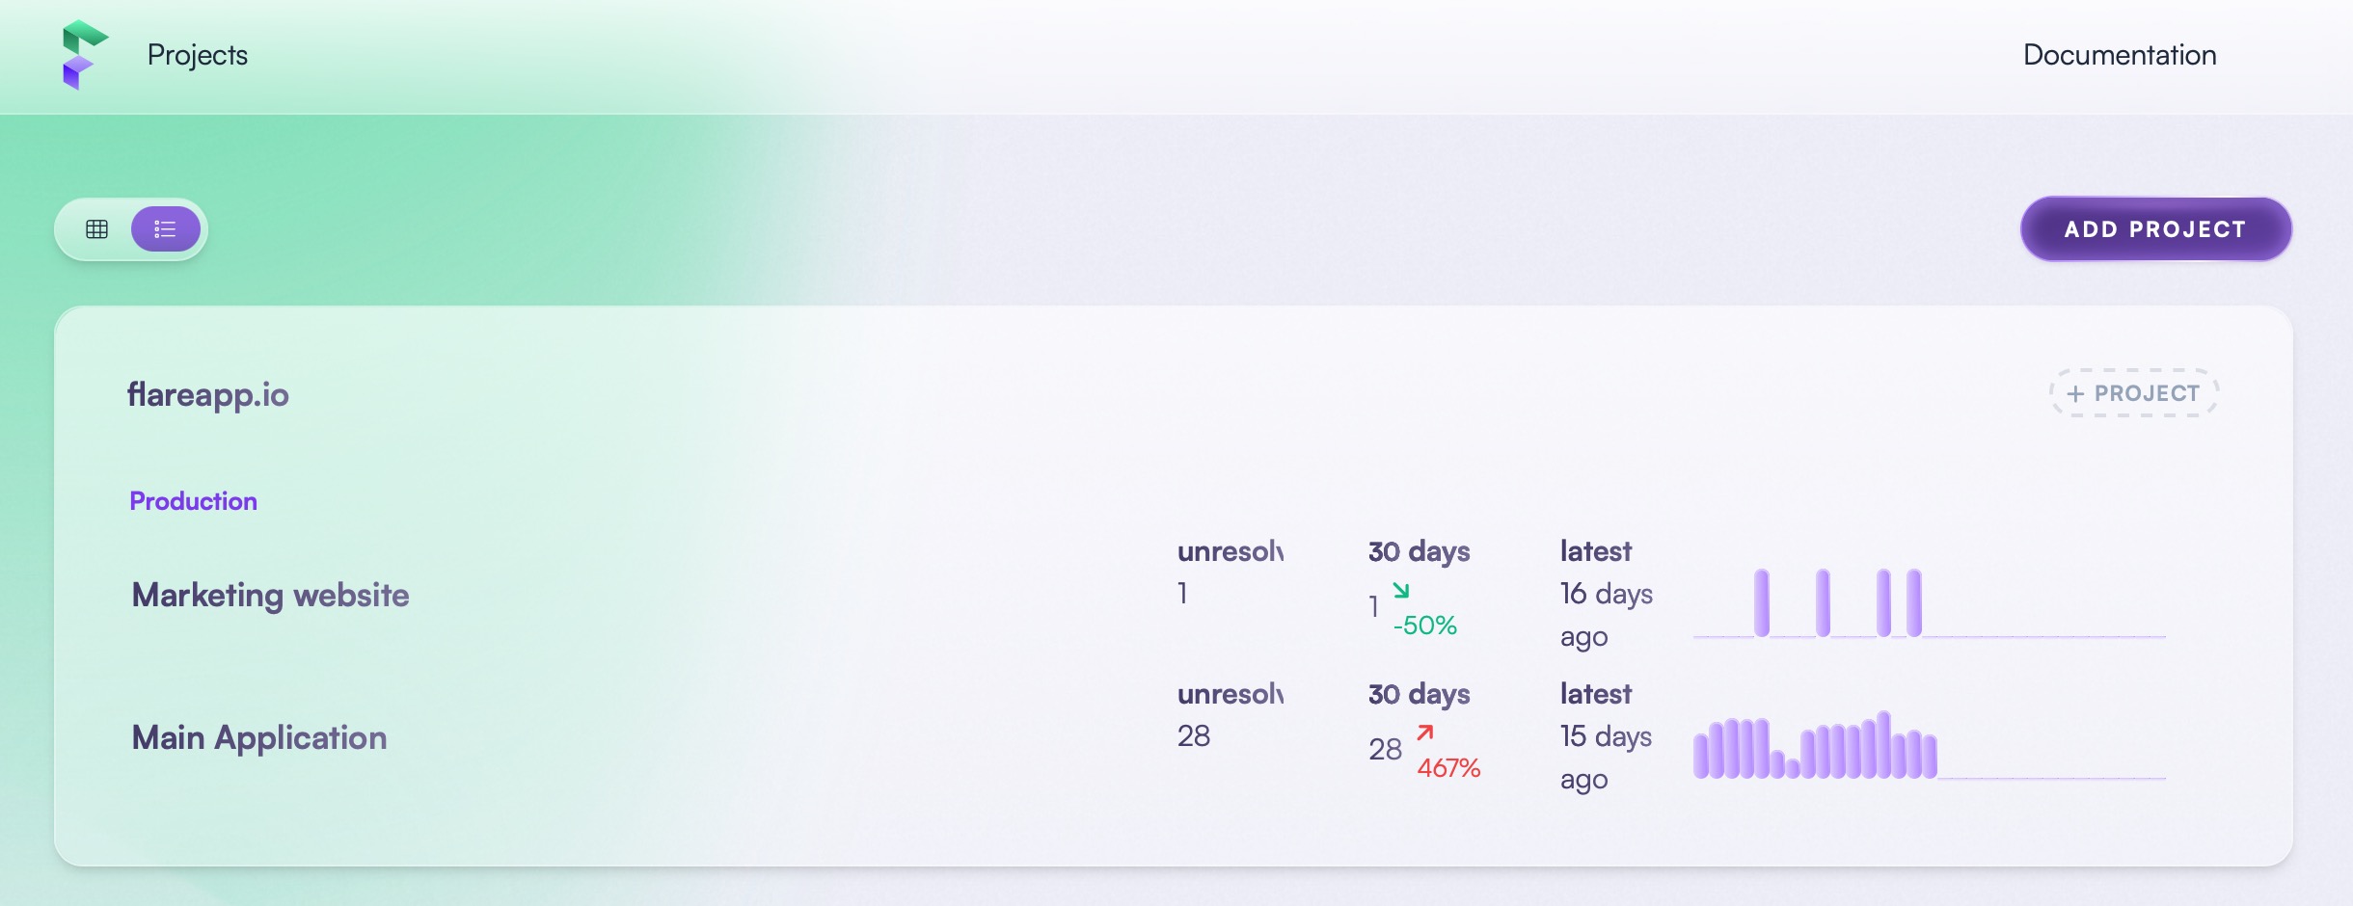This screenshot has height=906, width=2353.
Task: Switch to list view layout
Action: [166, 229]
